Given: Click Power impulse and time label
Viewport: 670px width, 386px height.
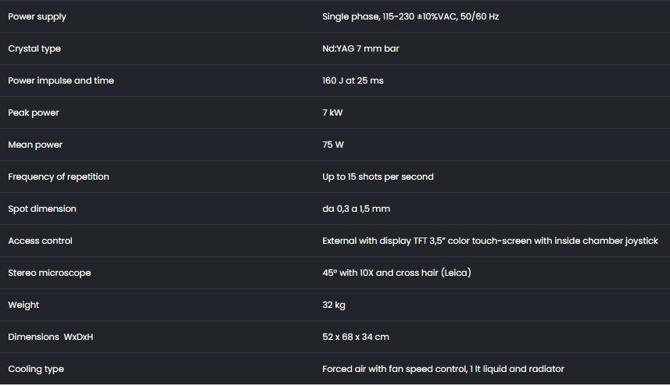Looking at the screenshot, I should 61,80.
